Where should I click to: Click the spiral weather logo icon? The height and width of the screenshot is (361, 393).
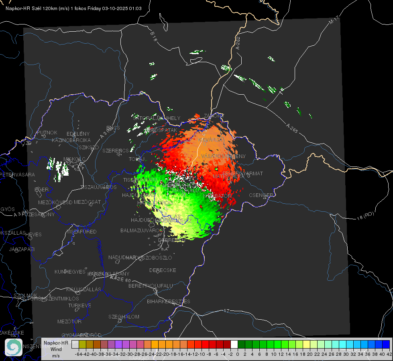(14, 347)
